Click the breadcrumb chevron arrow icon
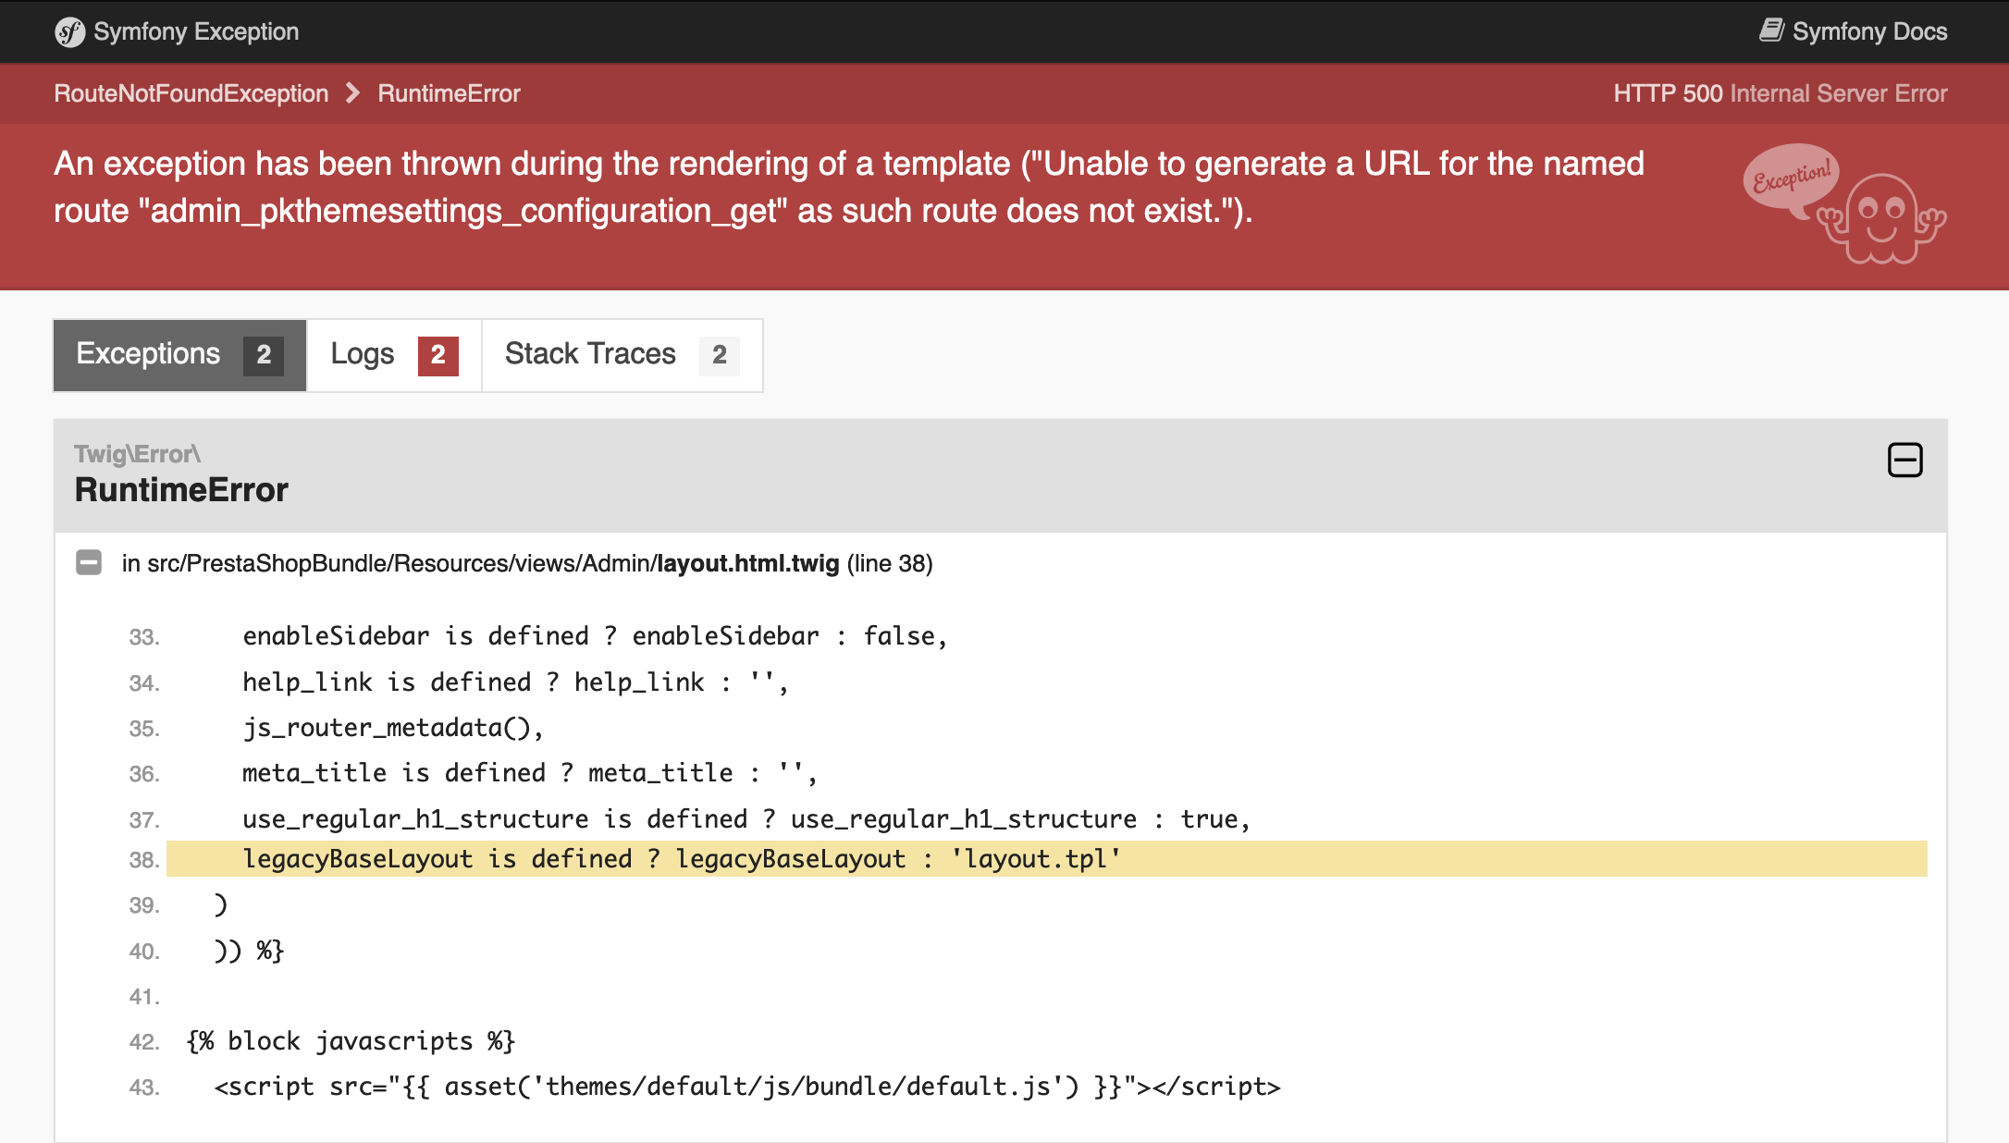Image resolution: width=2009 pixels, height=1143 pixels. [352, 93]
